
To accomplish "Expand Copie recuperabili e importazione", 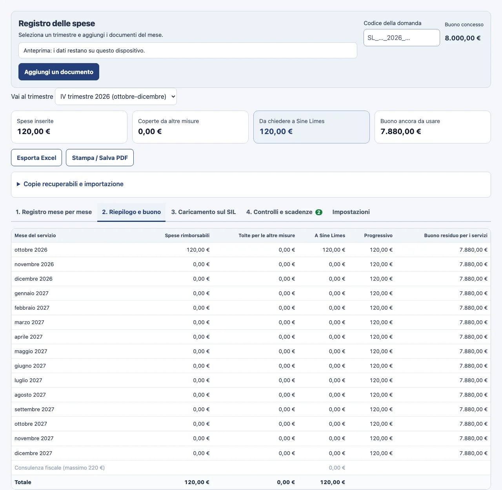I will (x=73, y=184).
